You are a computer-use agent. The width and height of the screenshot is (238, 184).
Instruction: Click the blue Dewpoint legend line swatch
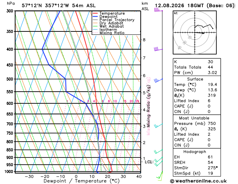tap(95, 17)
